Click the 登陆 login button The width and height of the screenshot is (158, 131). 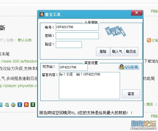point(103,52)
